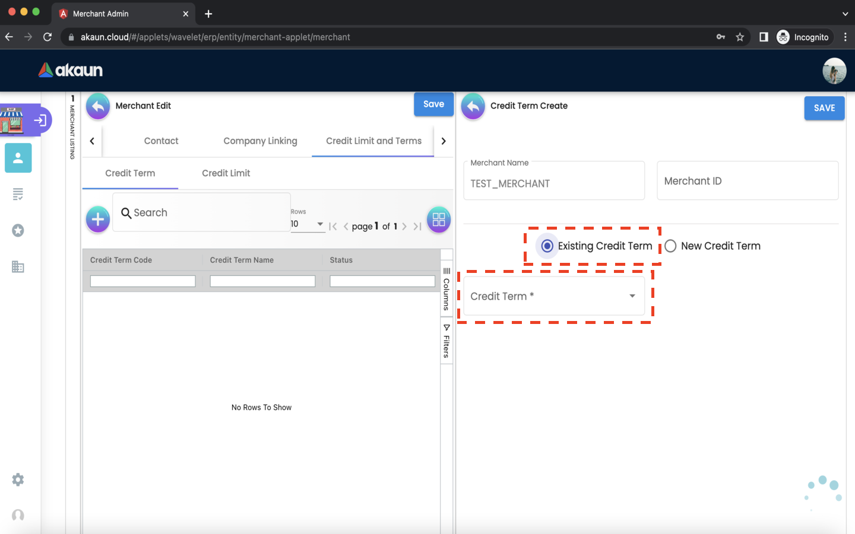Open the checklist icon in left sidebar
Viewport: 855px width, 534px height.
click(x=18, y=194)
